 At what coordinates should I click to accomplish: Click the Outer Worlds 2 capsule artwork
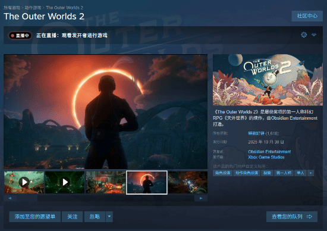[268, 80]
